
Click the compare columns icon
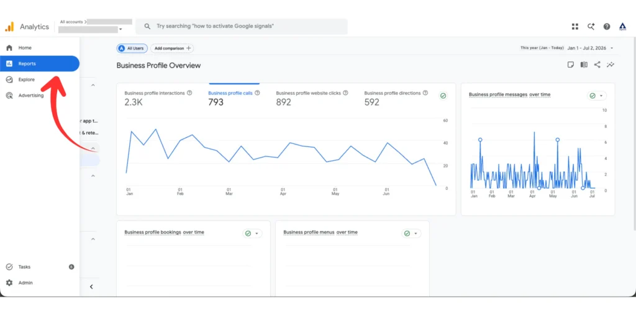click(x=584, y=65)
